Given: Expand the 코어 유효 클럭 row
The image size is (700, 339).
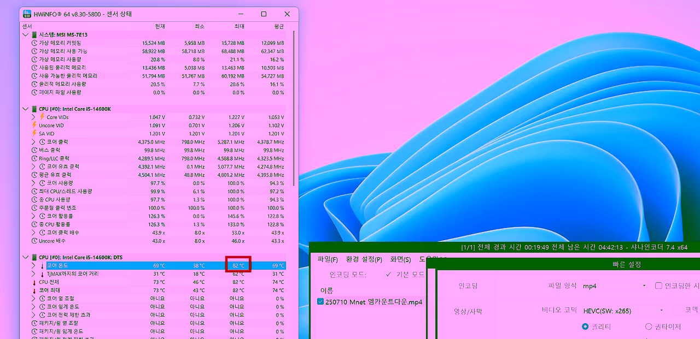Looking at the screenshot, I should coord(34,166).
